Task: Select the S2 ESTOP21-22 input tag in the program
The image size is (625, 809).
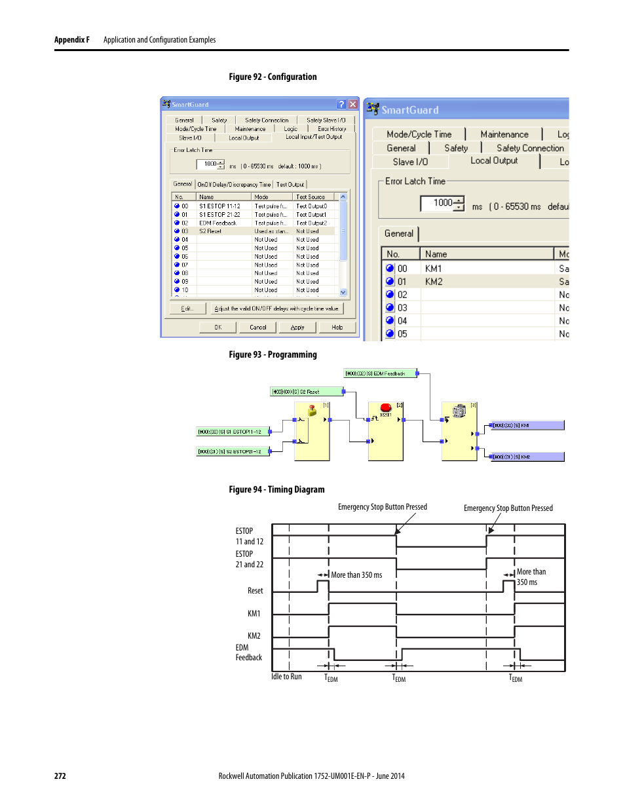Action: (234, 451)
